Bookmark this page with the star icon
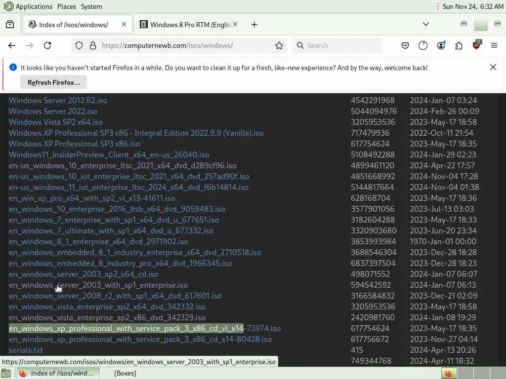The height and width of the screenshot is (379, 506). pos(279,45)
